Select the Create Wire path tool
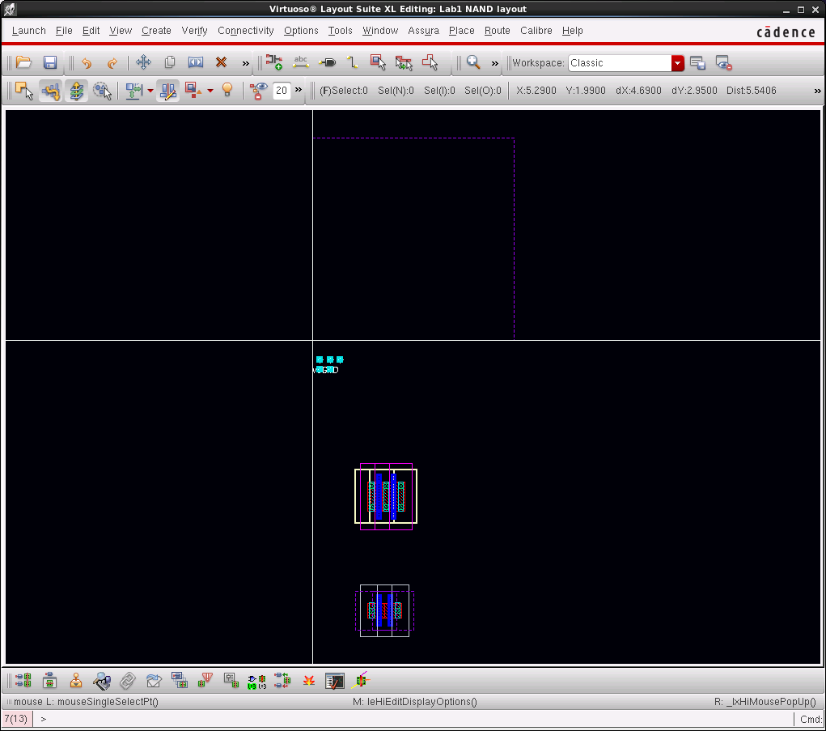Screen dimensions: 826x731 pos(353,62)
